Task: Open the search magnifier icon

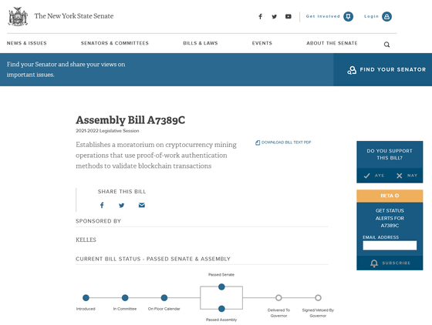Action: pos(386,45)
